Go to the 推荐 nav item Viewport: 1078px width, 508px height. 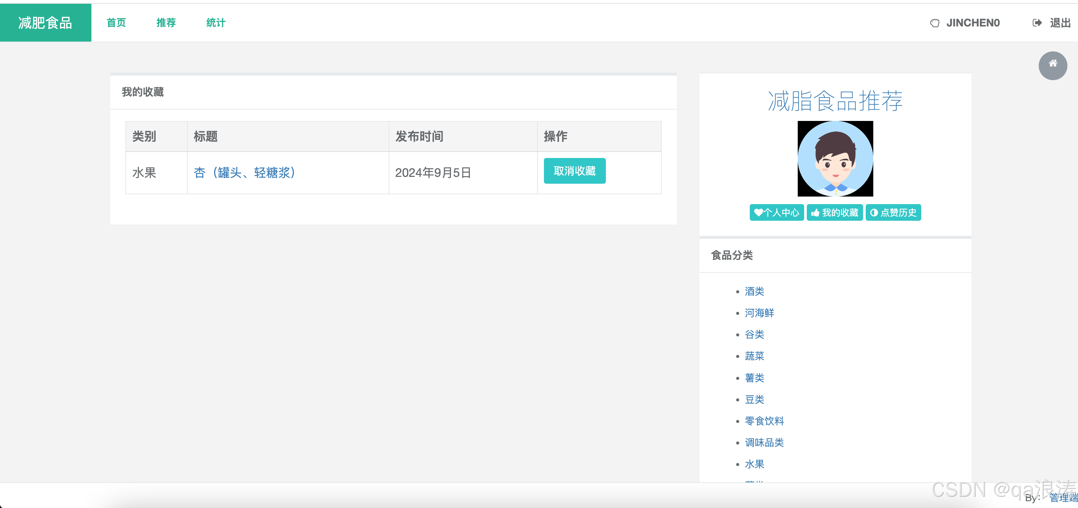166,23
